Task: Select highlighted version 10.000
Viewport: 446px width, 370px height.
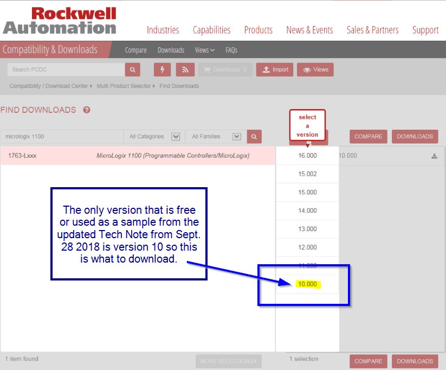Action: (307, 284)
